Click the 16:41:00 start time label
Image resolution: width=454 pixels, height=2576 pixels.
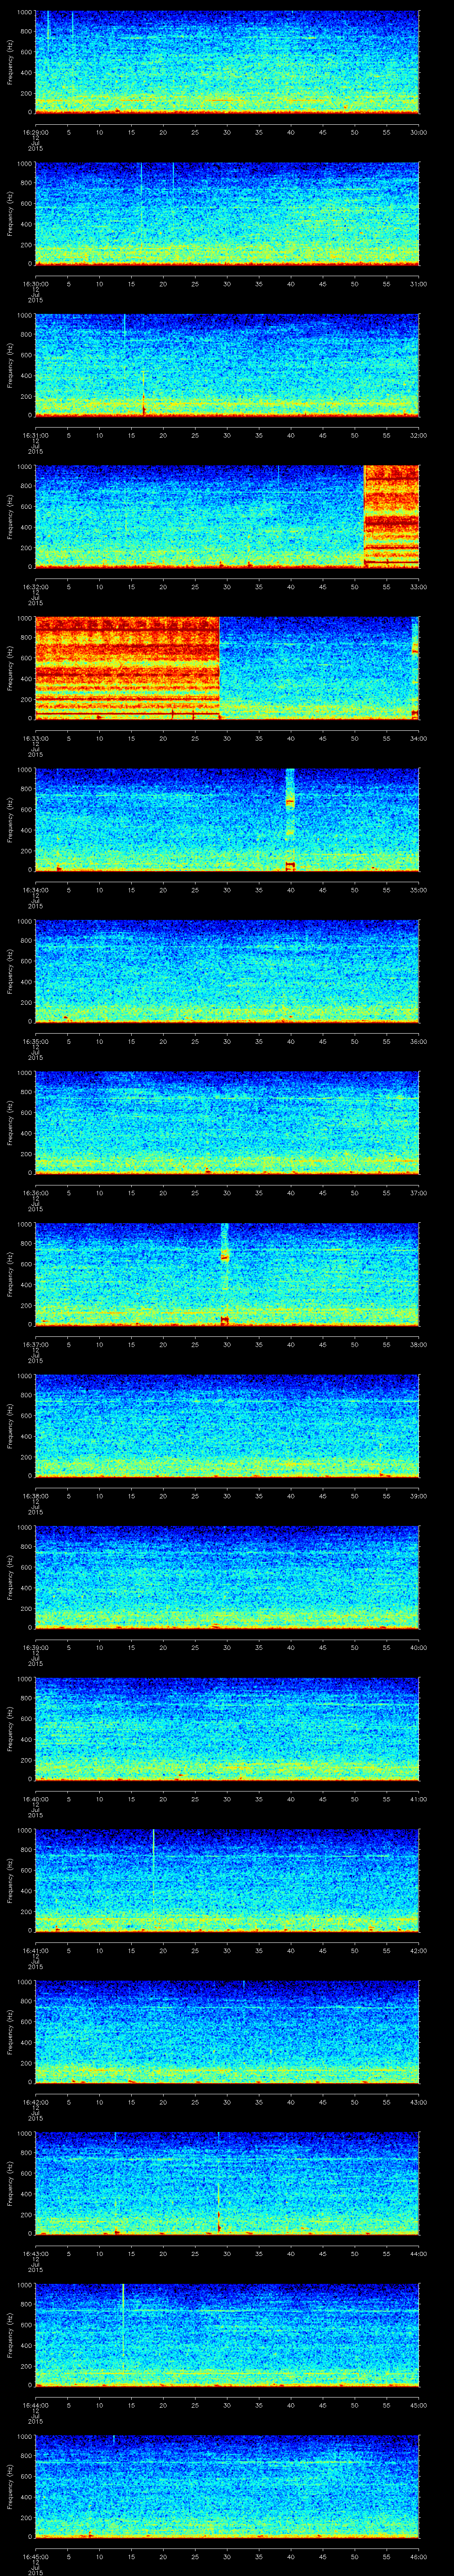(35, 1950)
